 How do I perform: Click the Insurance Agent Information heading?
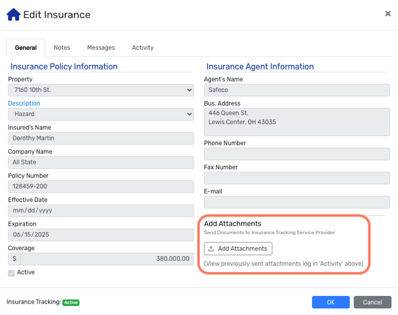pos(260,67)
